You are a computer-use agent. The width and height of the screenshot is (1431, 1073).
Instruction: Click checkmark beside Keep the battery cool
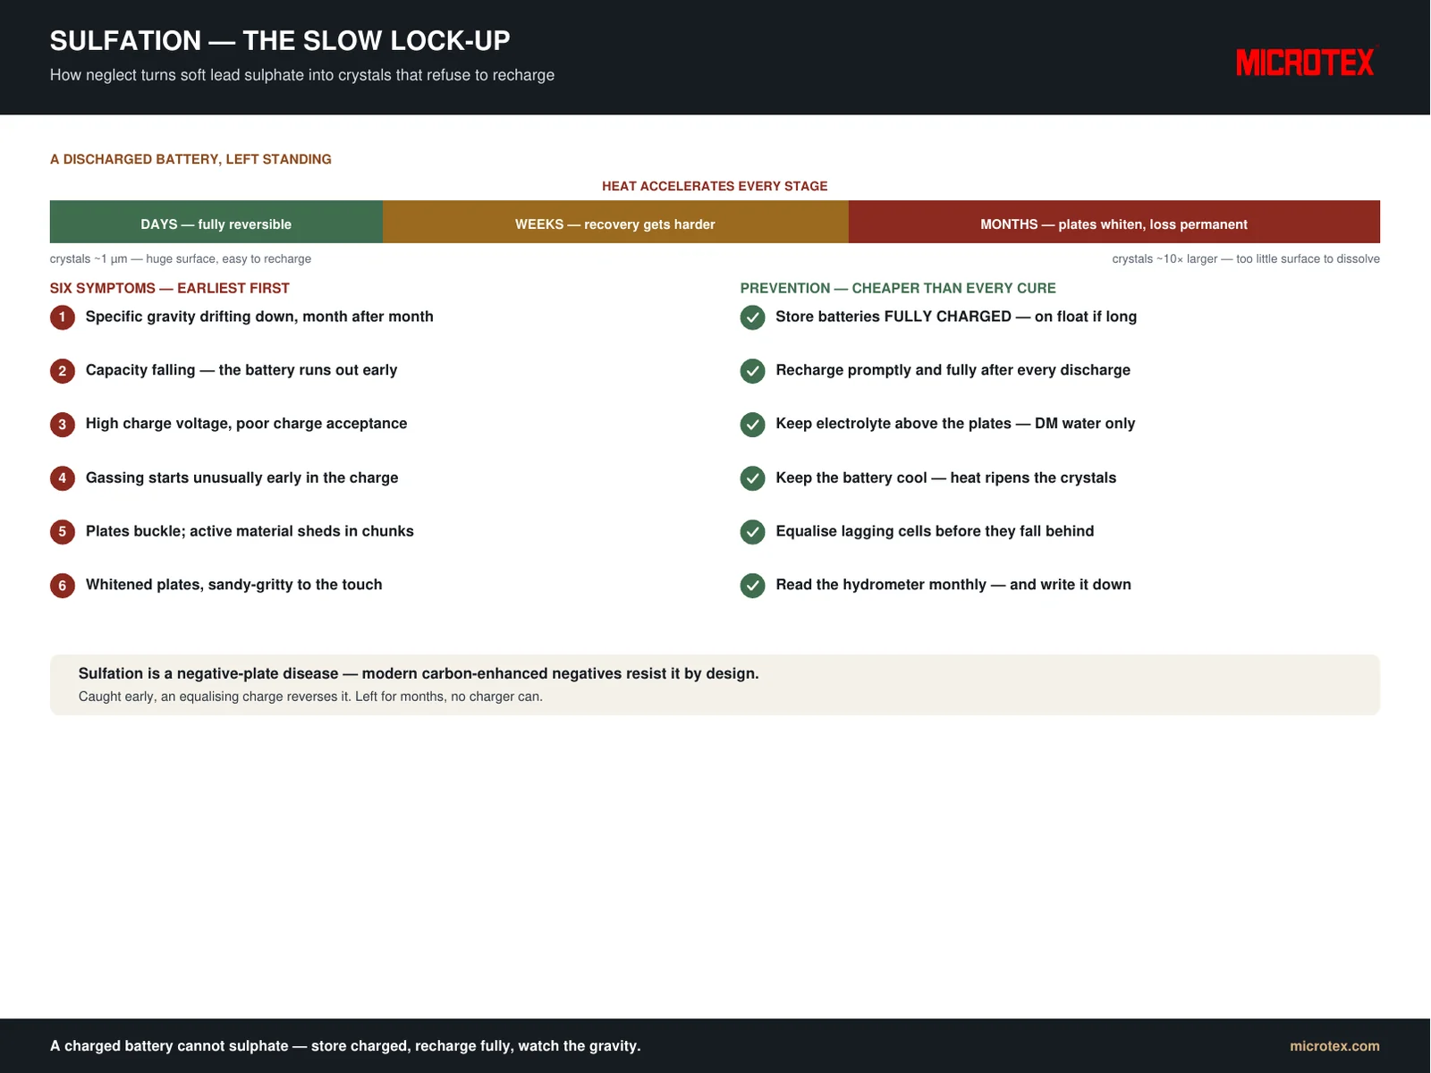click(753, 478)
